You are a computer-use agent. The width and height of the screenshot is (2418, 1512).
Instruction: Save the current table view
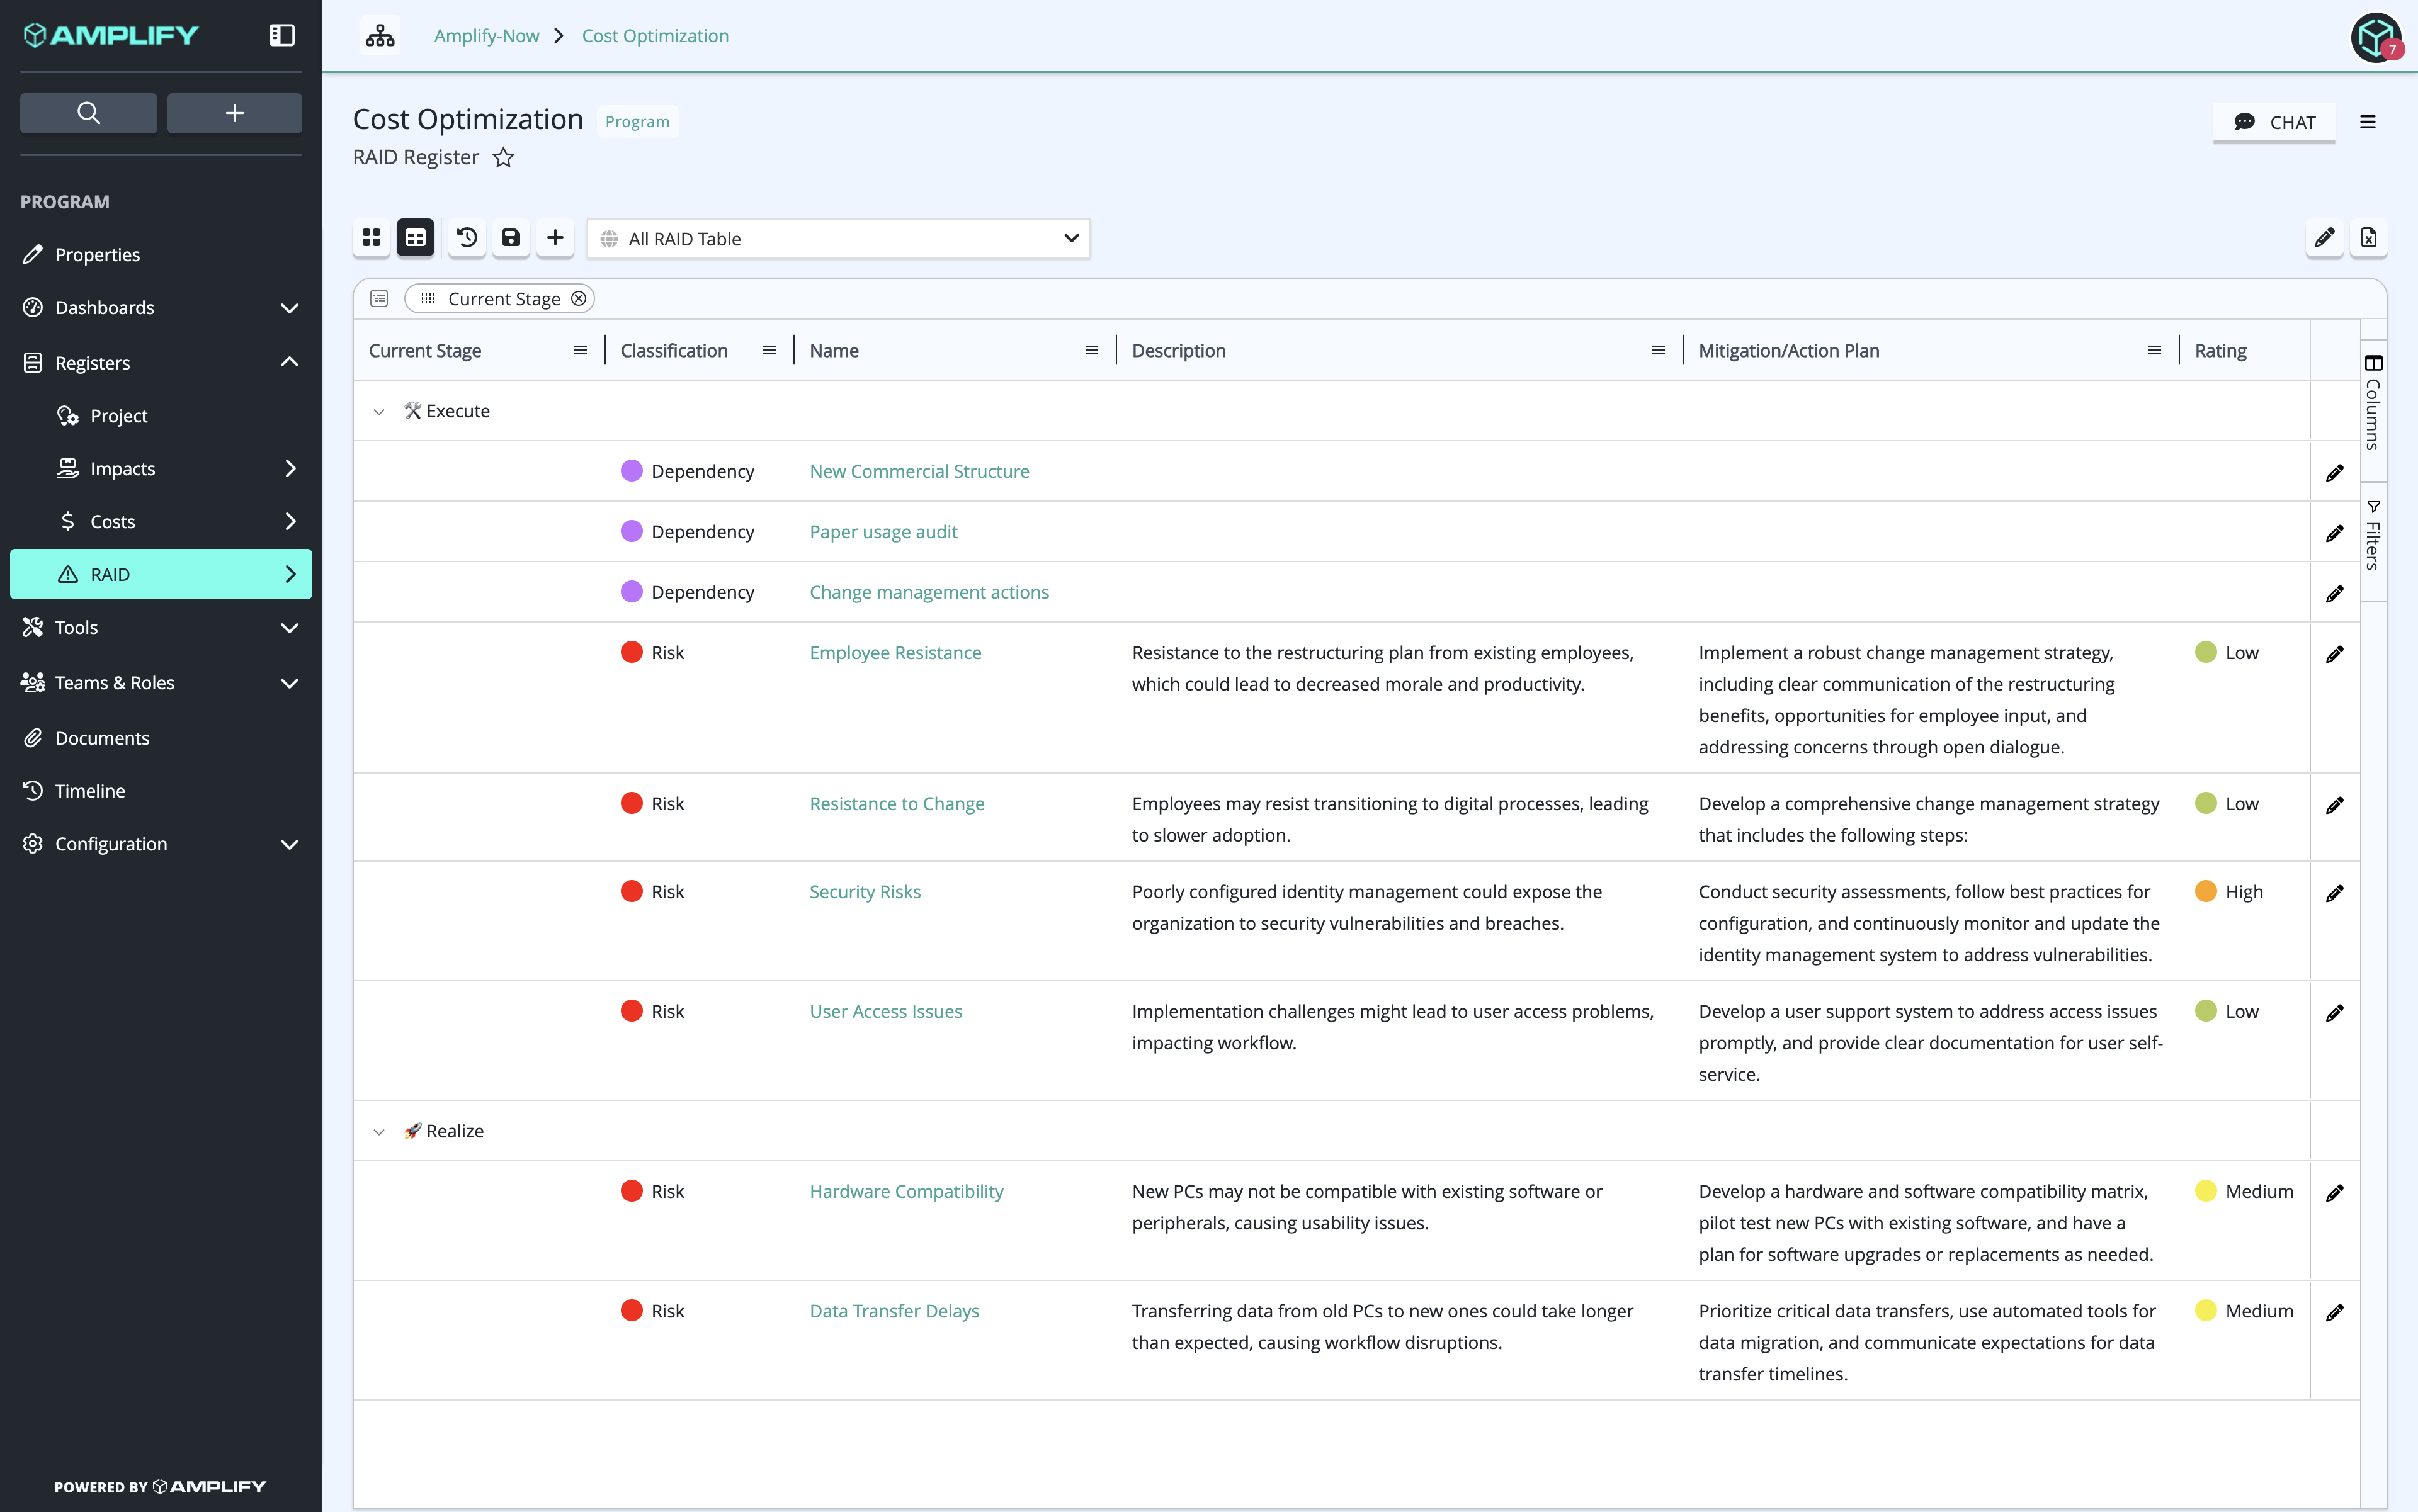[x=511, y=238]
